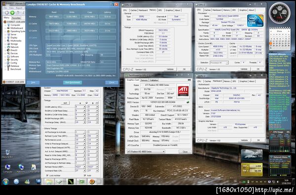Click the Apply button in MemSet timings
This screenshot has height=195, width=296.
click(x=65, y=103)
